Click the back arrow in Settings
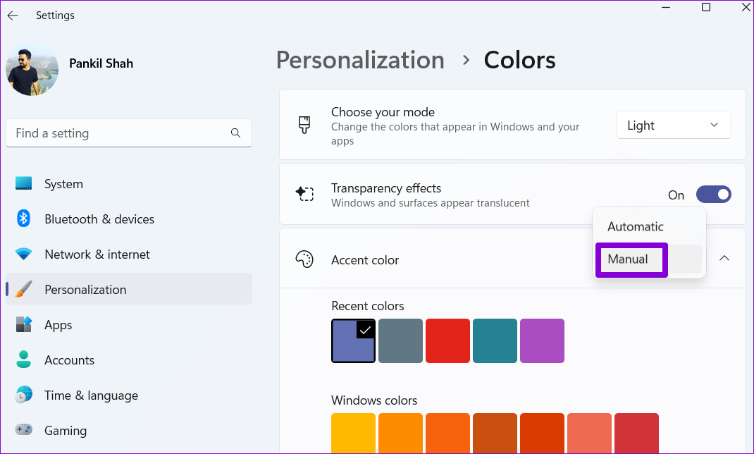 coord(13,16)
